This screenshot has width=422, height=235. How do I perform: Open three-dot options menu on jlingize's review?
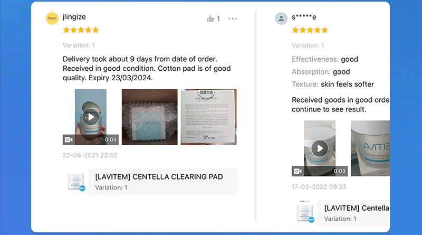(x=233, y=18)
